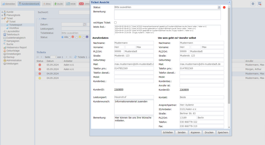
Task: Click the Planungtools icon in tree
Action: (5, 15)
